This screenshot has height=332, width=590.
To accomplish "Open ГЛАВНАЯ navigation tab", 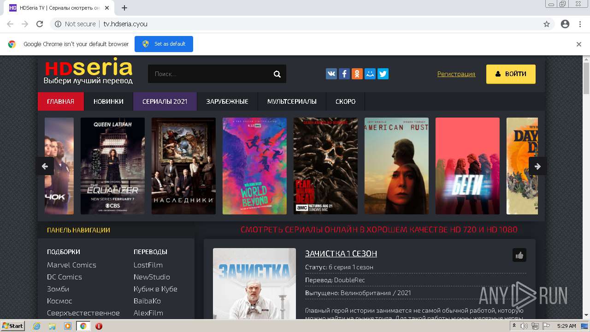I will pyautogui.click(x=61, y=101).
